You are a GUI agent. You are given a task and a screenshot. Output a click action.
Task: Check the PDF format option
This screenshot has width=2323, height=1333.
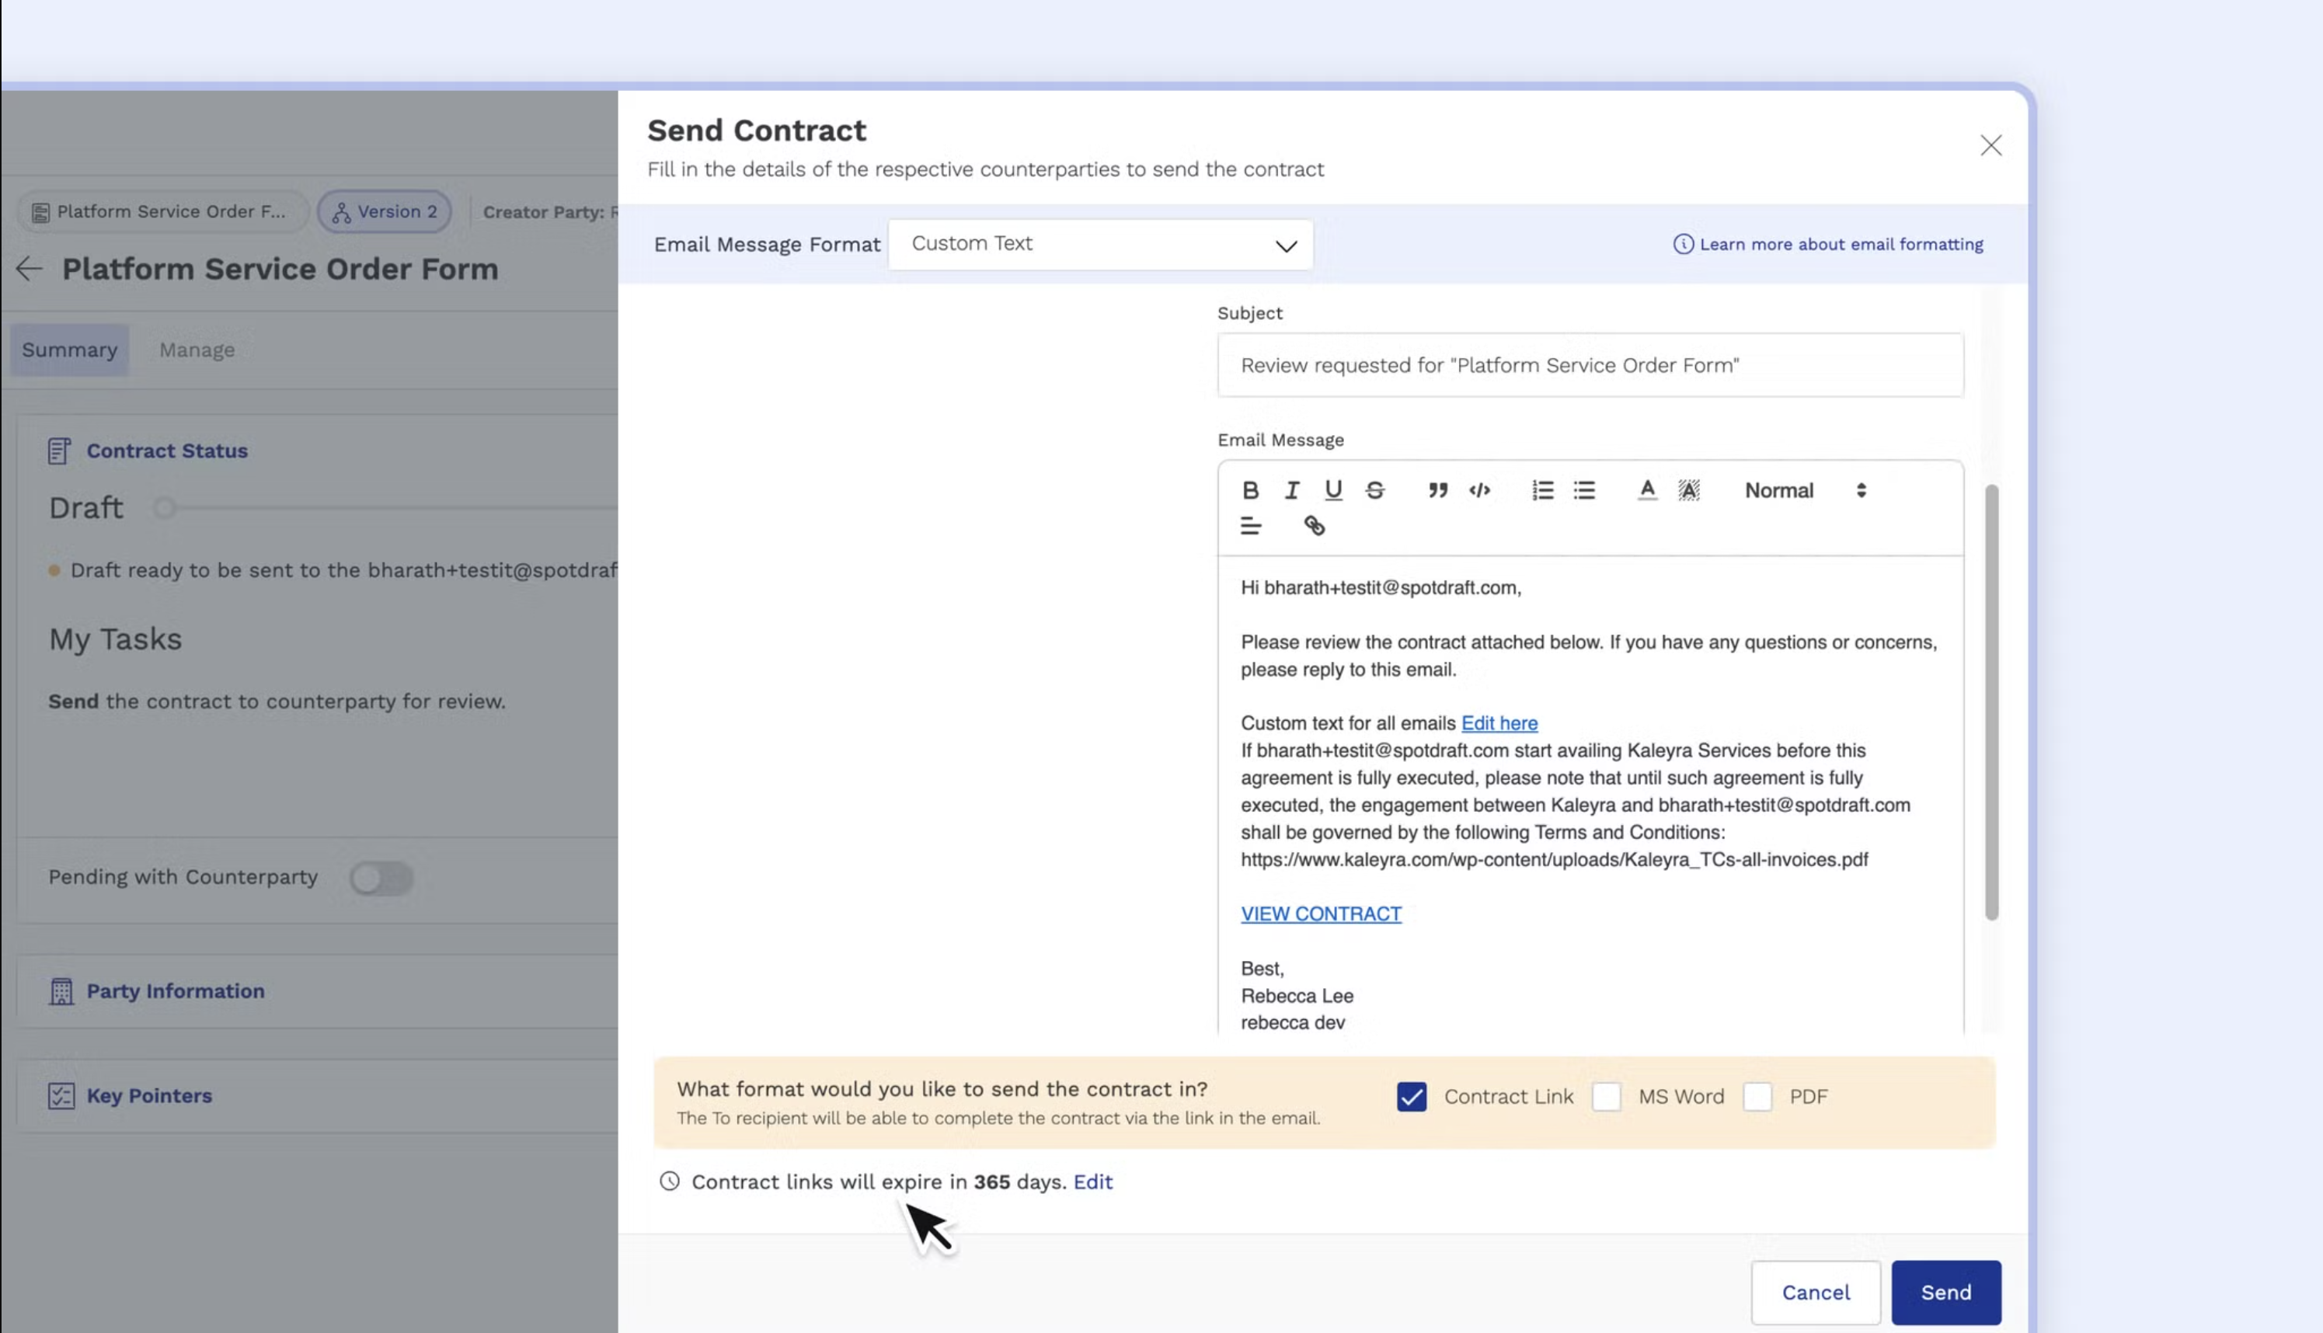coord(1757,1097)
